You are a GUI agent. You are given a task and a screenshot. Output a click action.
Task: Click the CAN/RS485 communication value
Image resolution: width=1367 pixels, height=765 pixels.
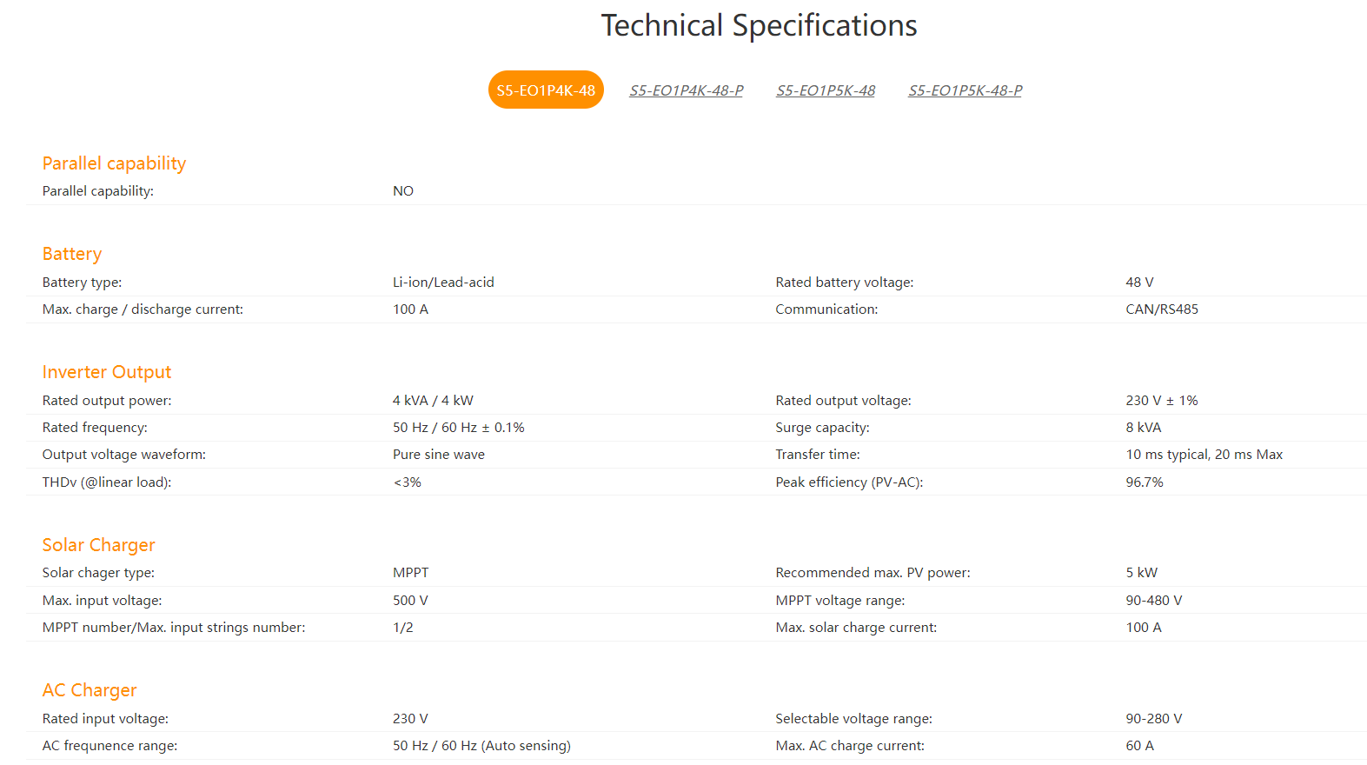pos(1162,309)
